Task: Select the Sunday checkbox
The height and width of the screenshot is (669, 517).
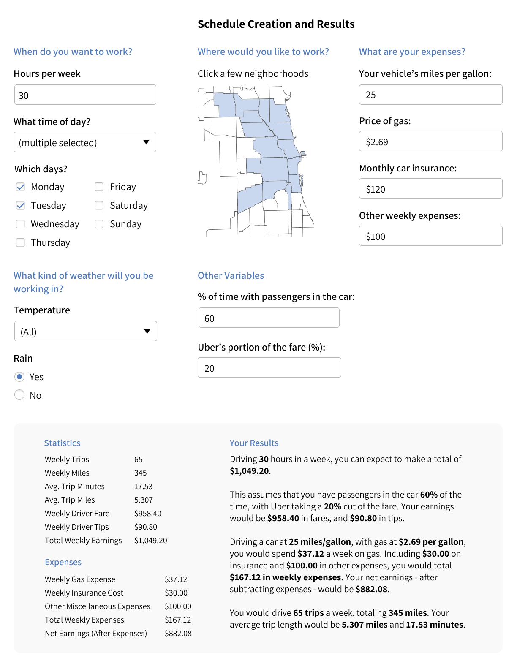Action: pos(99,224)
